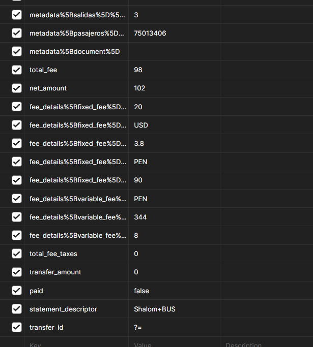
Task: Uncheck the total_fee parameter checkbox
Action: (x=17, y=70)
